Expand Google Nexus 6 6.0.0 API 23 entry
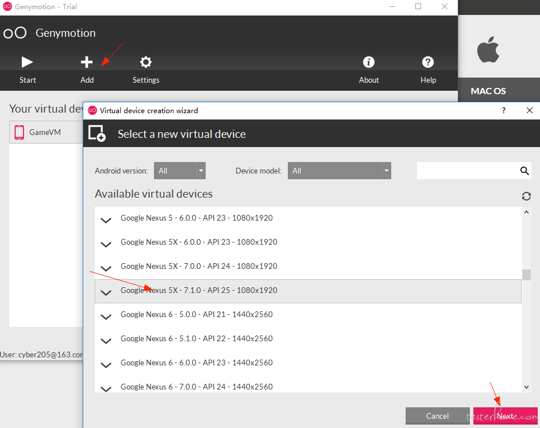The width and height of the screenshot is (540, 428). [106, 365]
